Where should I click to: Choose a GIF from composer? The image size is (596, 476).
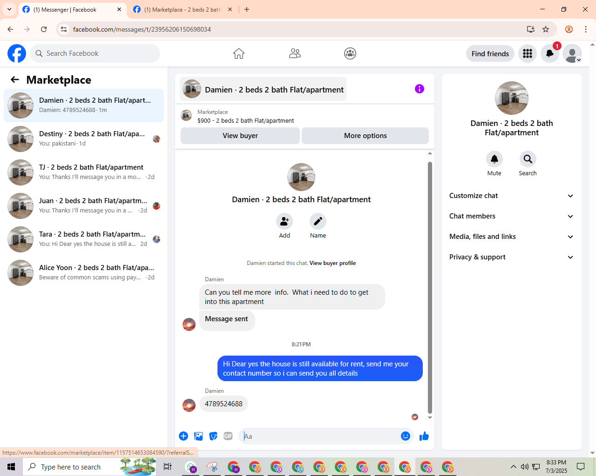[x=228, y=436]
